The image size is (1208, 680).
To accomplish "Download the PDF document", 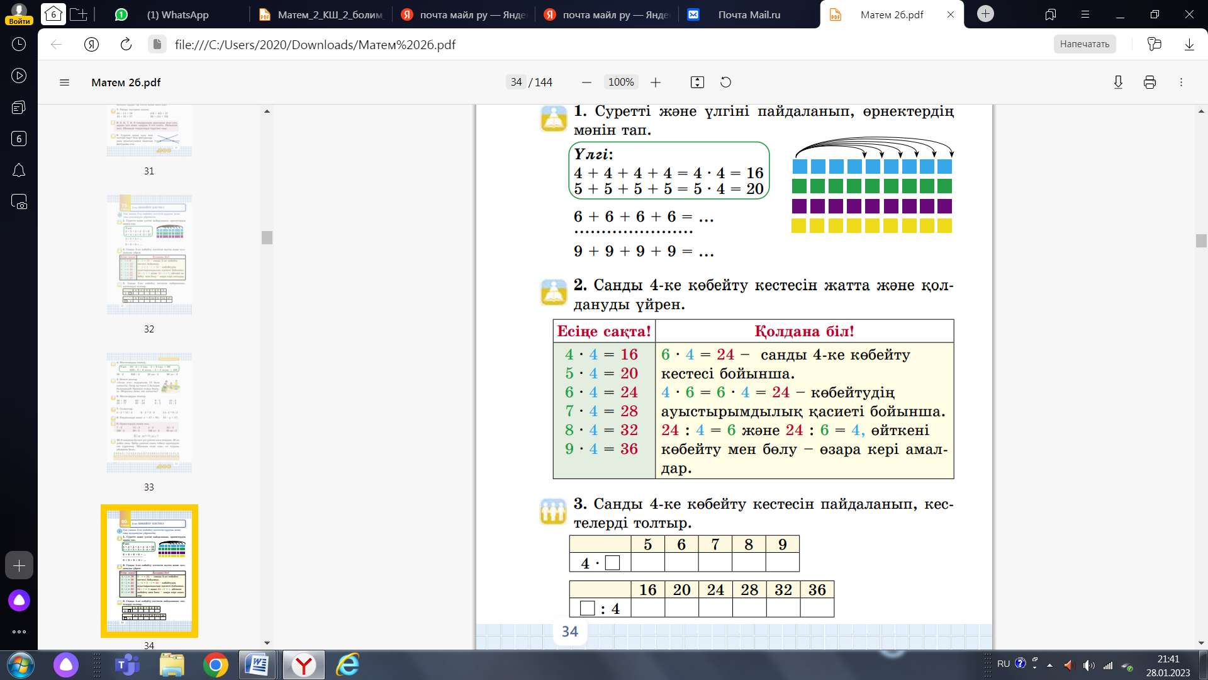I will tap(1118, 82).
